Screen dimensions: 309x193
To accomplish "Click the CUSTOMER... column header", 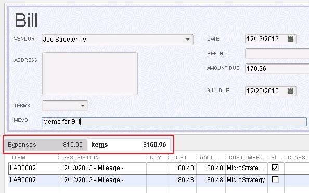I will [x=247, y=157].
